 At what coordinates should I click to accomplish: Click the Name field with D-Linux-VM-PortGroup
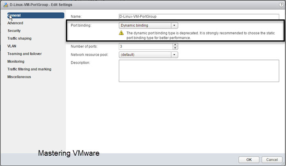(199, 17)
